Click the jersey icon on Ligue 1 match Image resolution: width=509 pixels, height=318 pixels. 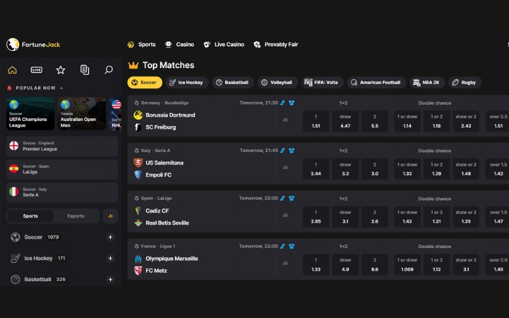click(291, 246)
